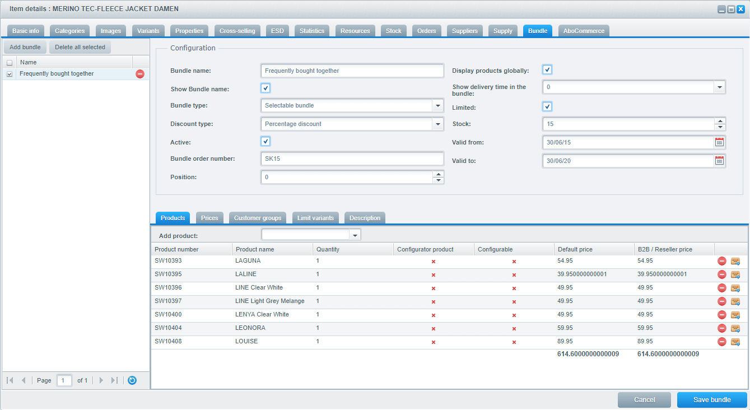Focus the Bundle order number field
The width and height of the screenshot is (750, 410).
coord(352,159)
